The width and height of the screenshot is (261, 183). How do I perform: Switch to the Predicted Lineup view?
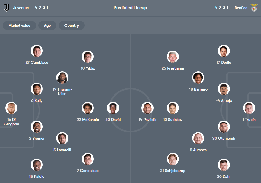coord(130,8)
